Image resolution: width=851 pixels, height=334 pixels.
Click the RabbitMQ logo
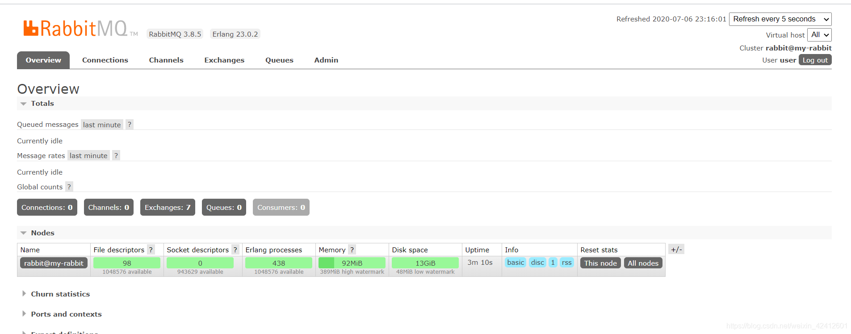tap(80, 29)
